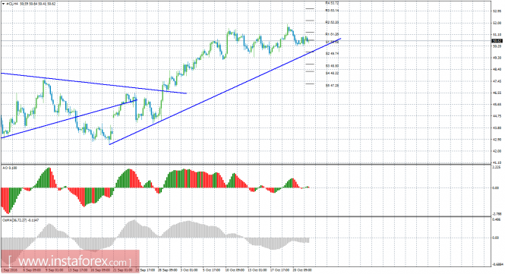Select the short rising trendline ending near 21 Sep
The image size is (505, 274).
pyautogui.click(x=136, y=100)
